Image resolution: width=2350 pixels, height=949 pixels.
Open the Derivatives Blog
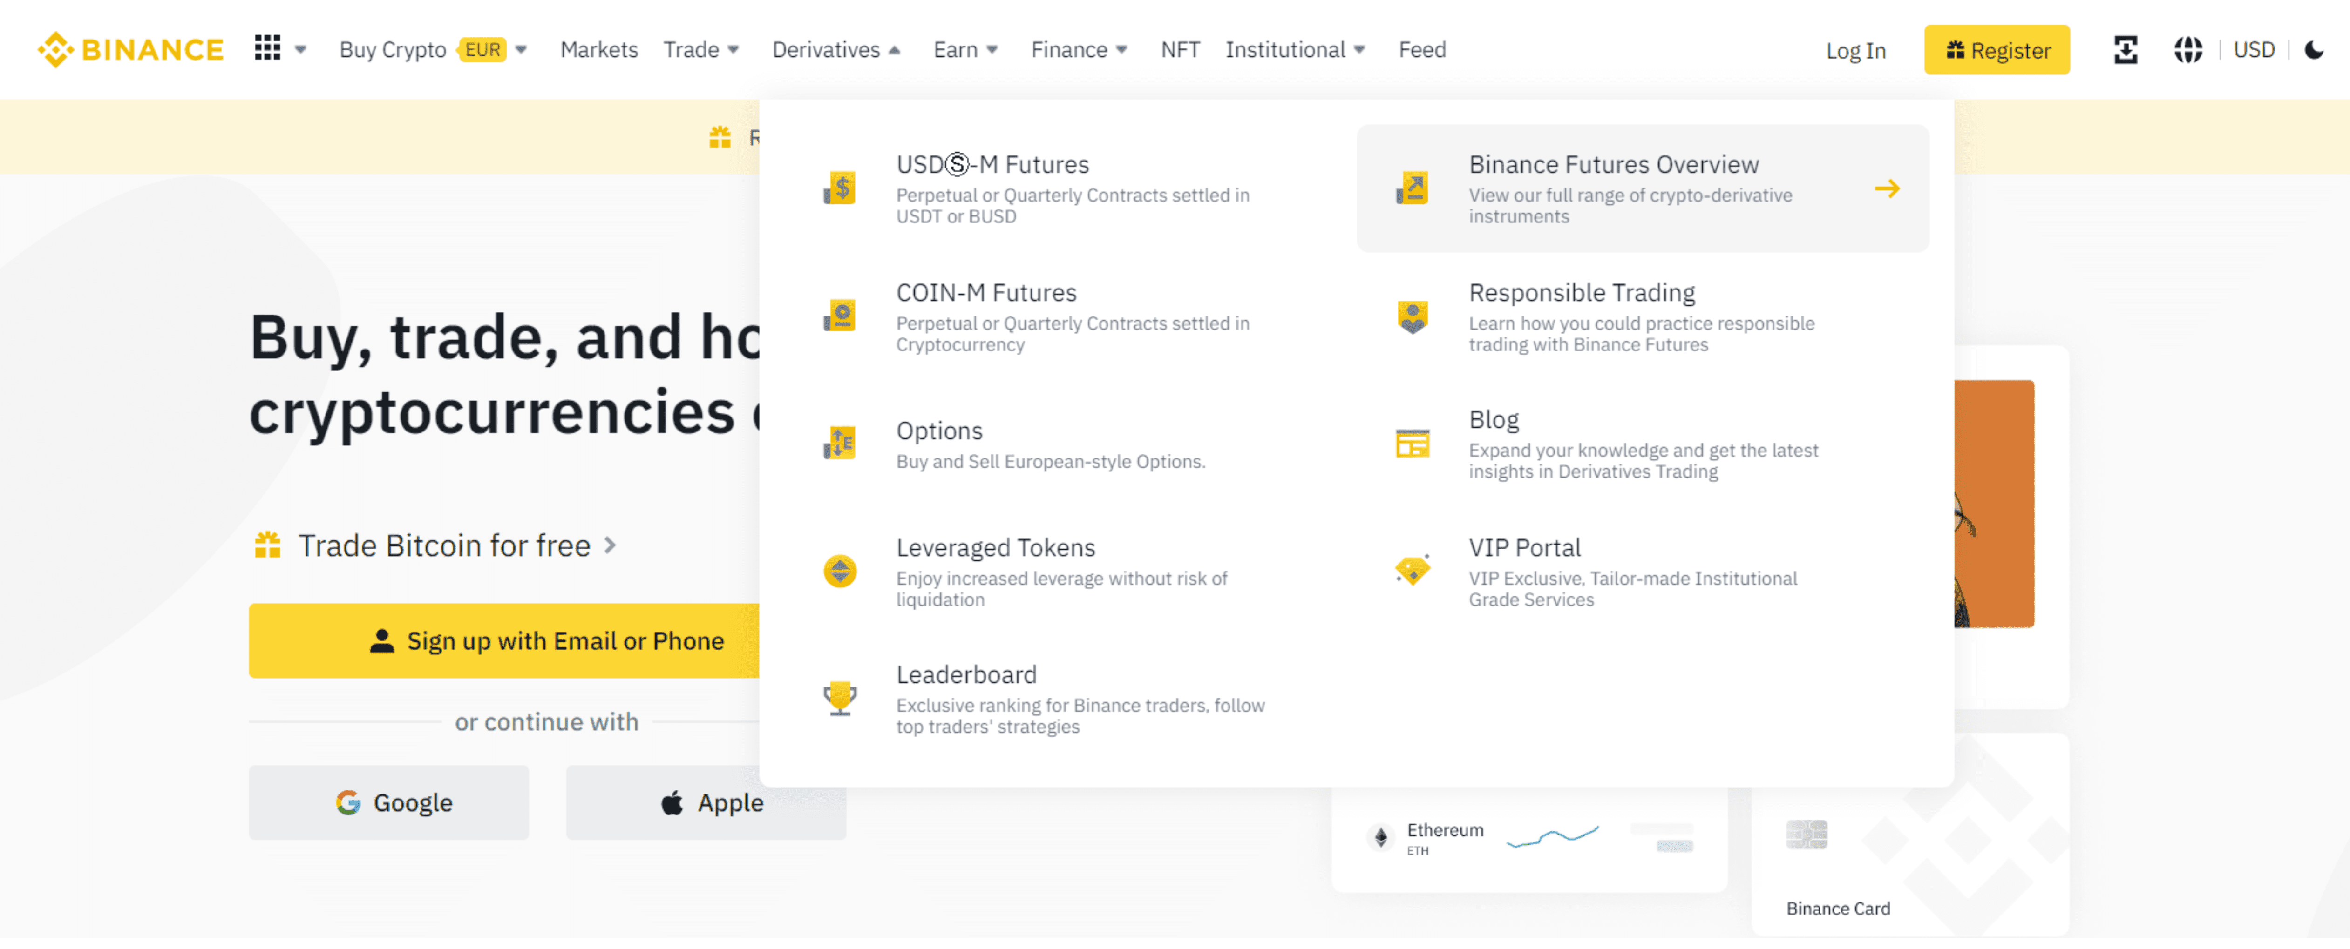coord(1642,444)
